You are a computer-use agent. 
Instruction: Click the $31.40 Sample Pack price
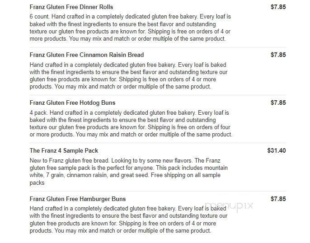pos(277,151)
